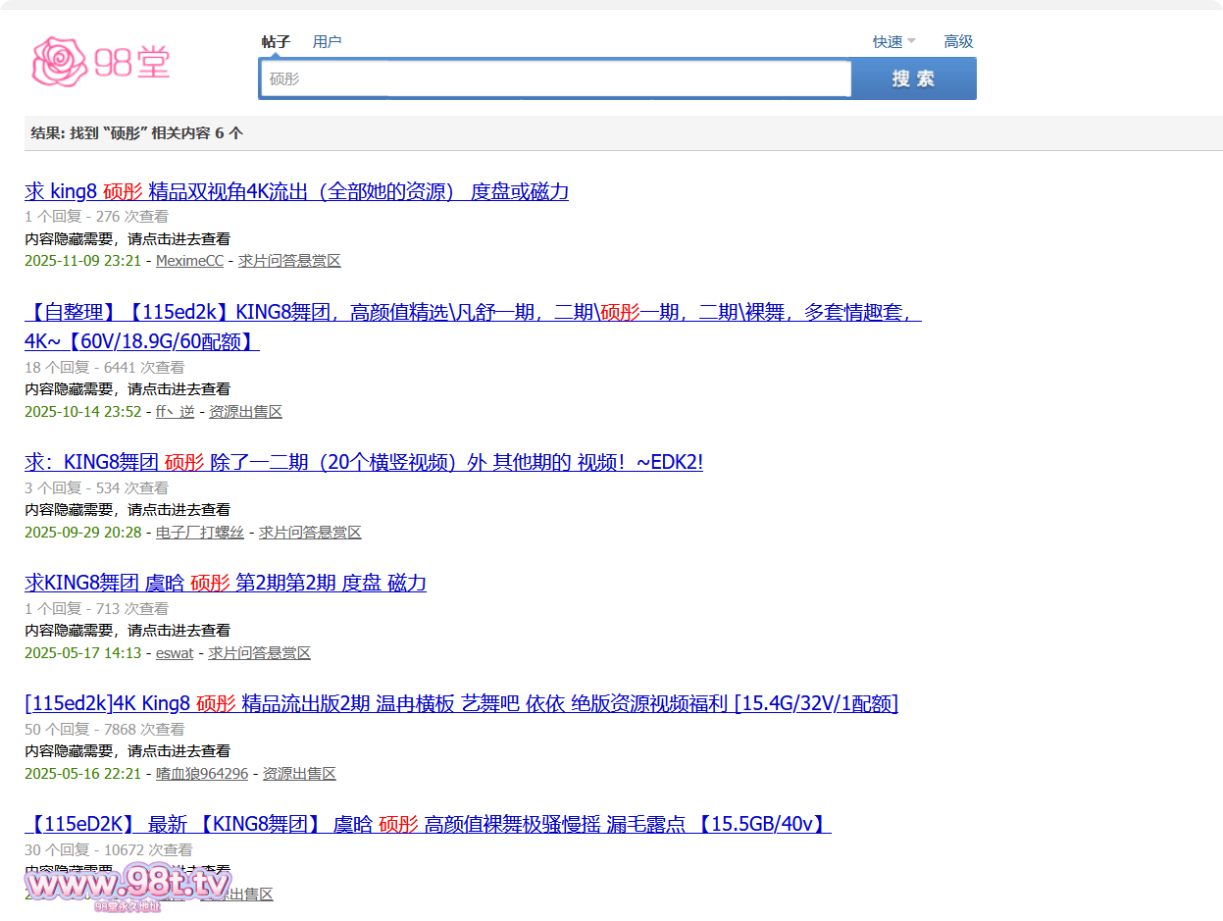Switch to the 用户 search tab
Screen dimensions: 1223x921
tap(327, 41)
